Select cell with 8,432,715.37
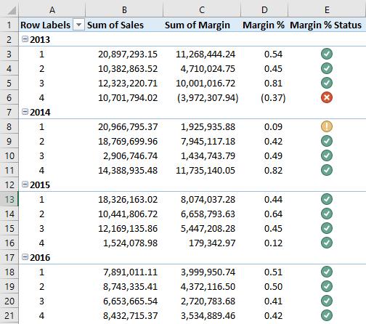 coord(124,315)
